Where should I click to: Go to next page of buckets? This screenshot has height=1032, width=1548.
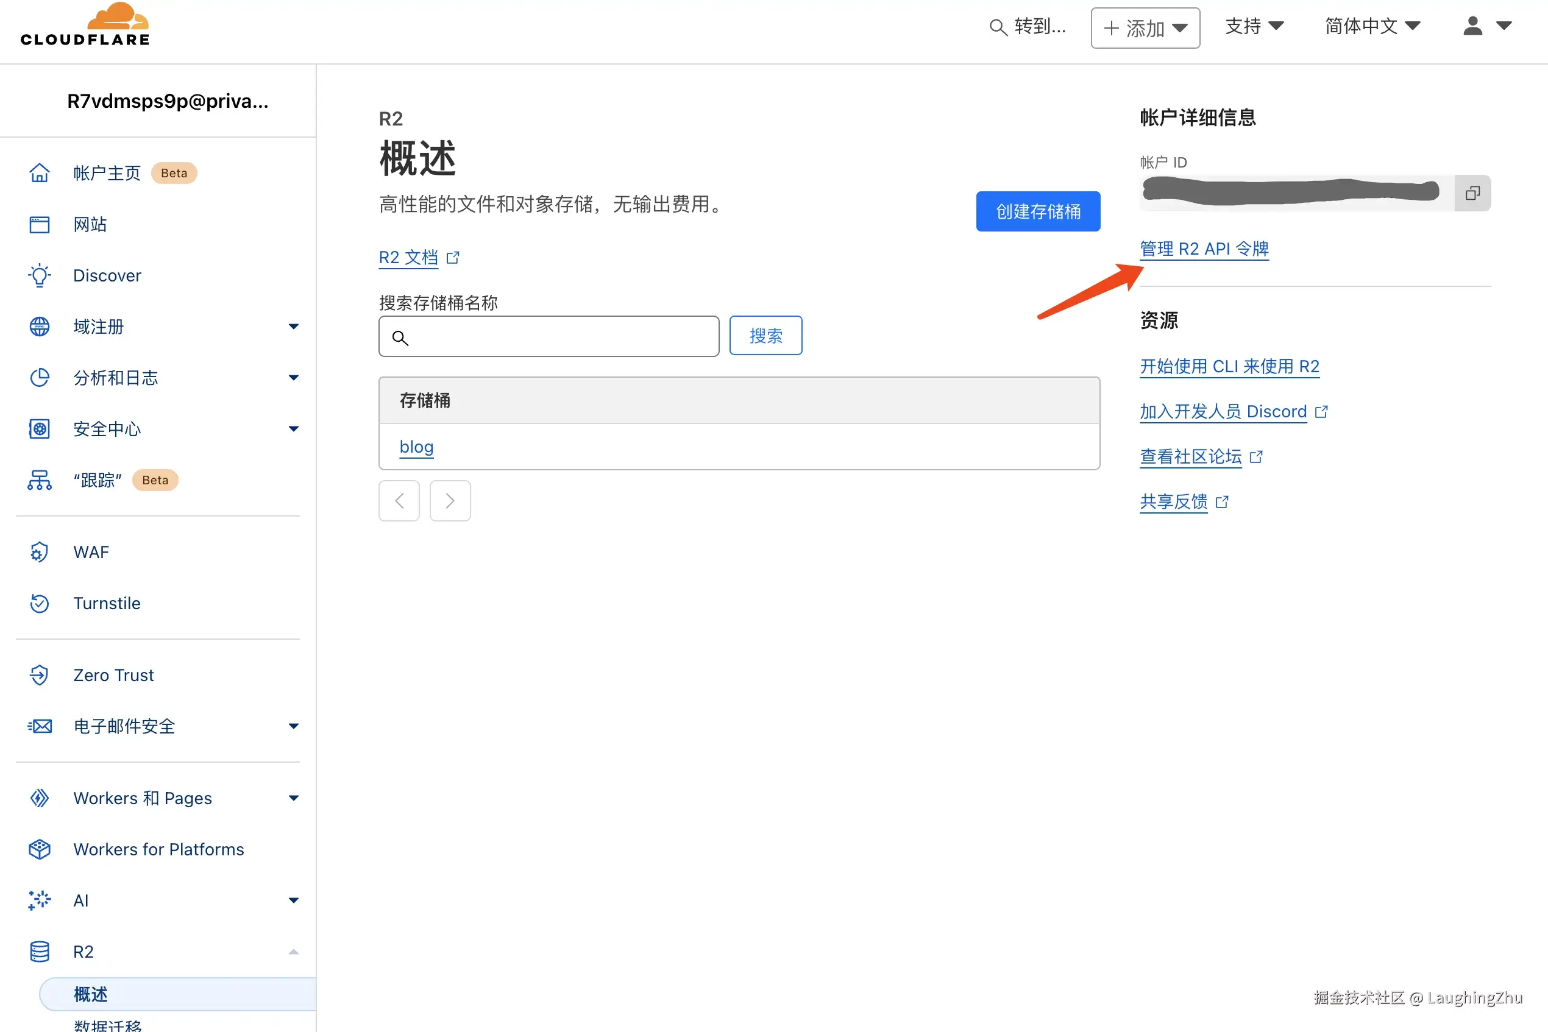[x=450, y=501]
